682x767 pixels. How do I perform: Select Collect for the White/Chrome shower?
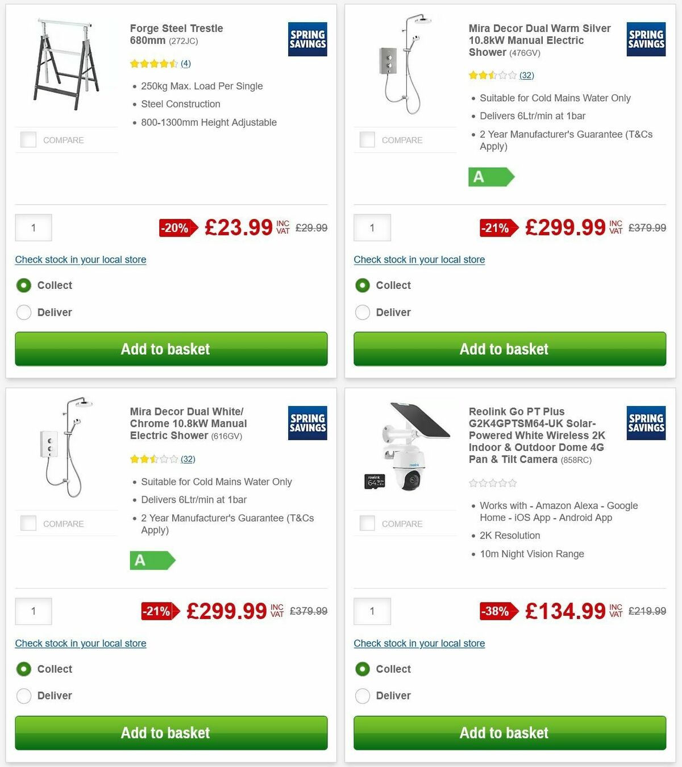(23, 669)
